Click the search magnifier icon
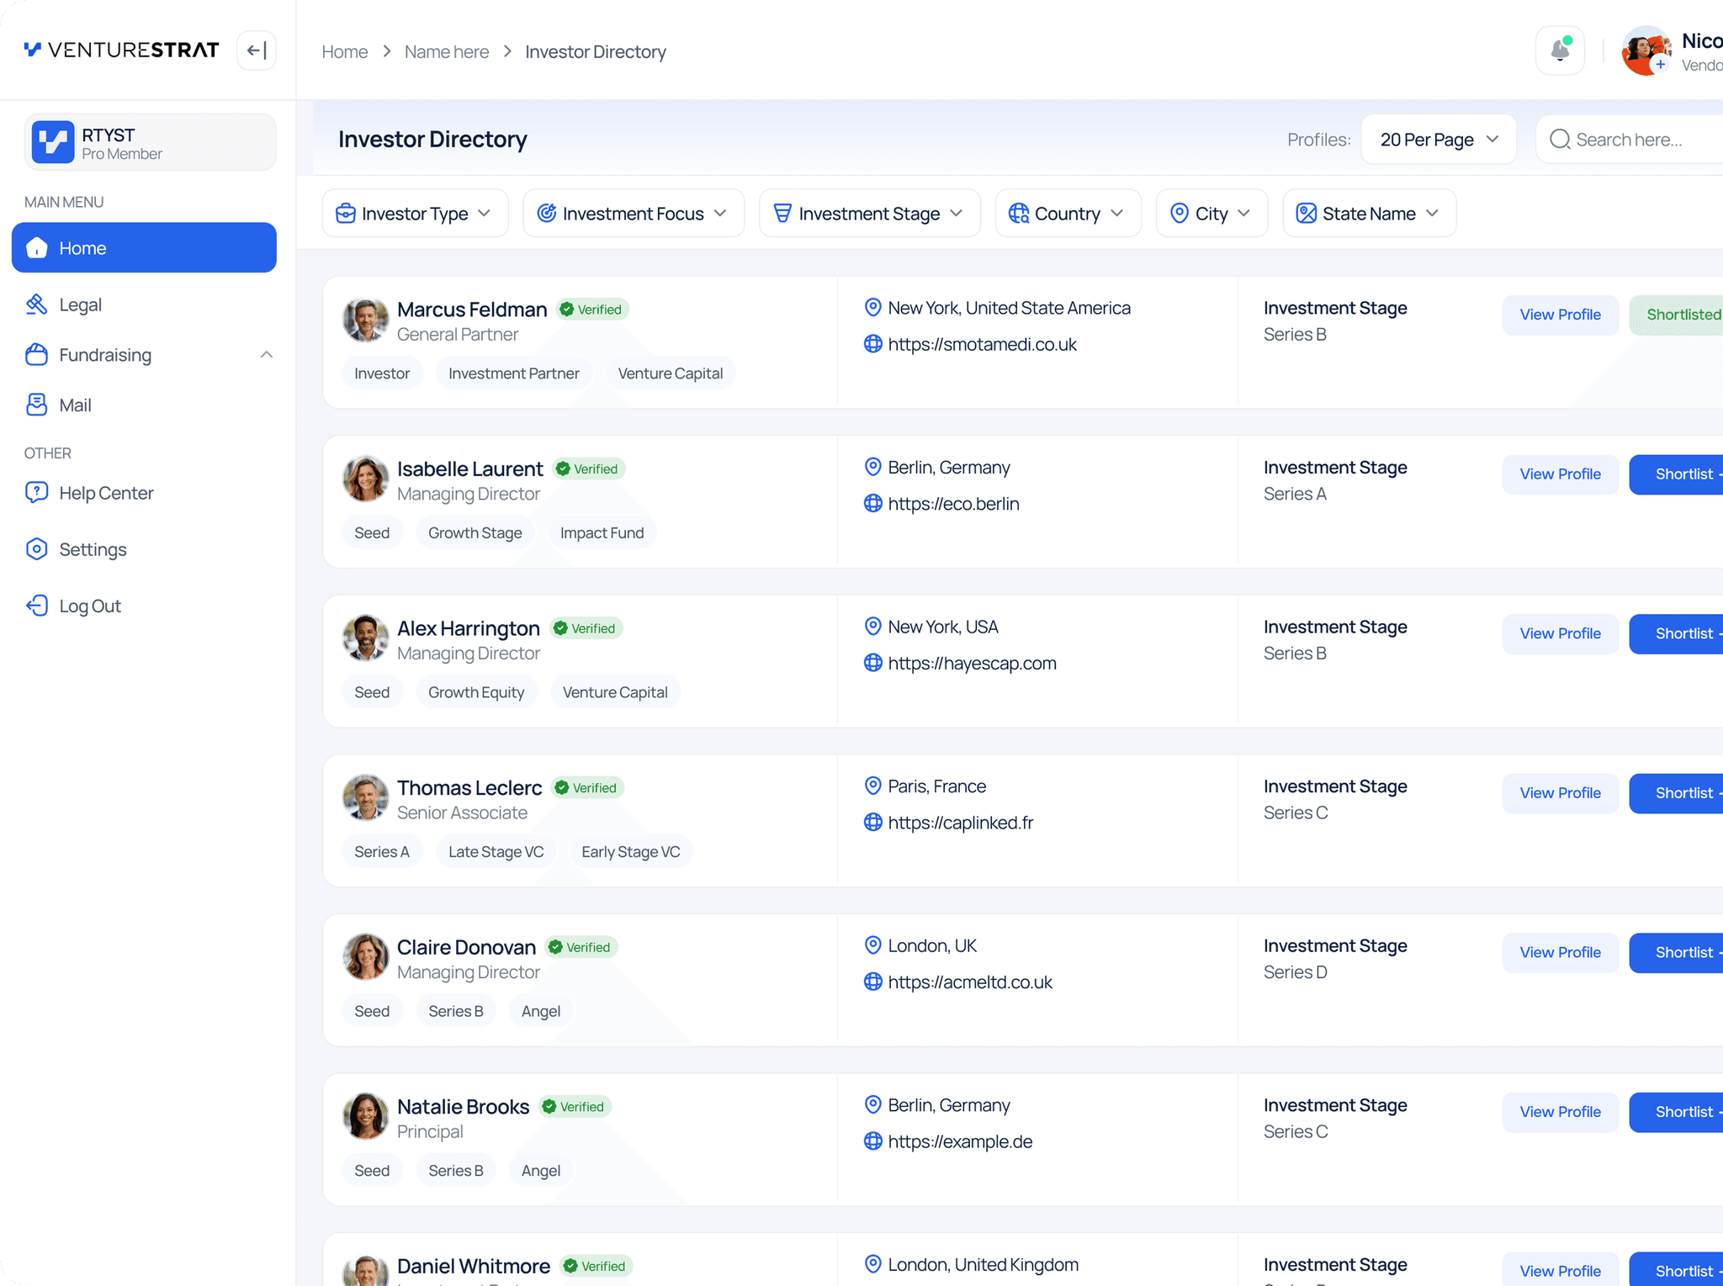 (1560, 140)
